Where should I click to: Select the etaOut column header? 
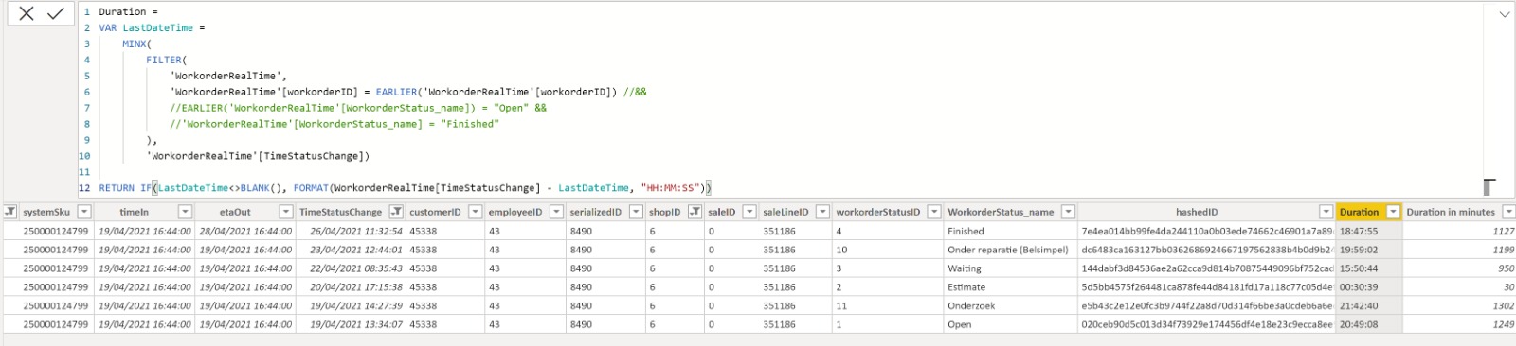(235, 212)
